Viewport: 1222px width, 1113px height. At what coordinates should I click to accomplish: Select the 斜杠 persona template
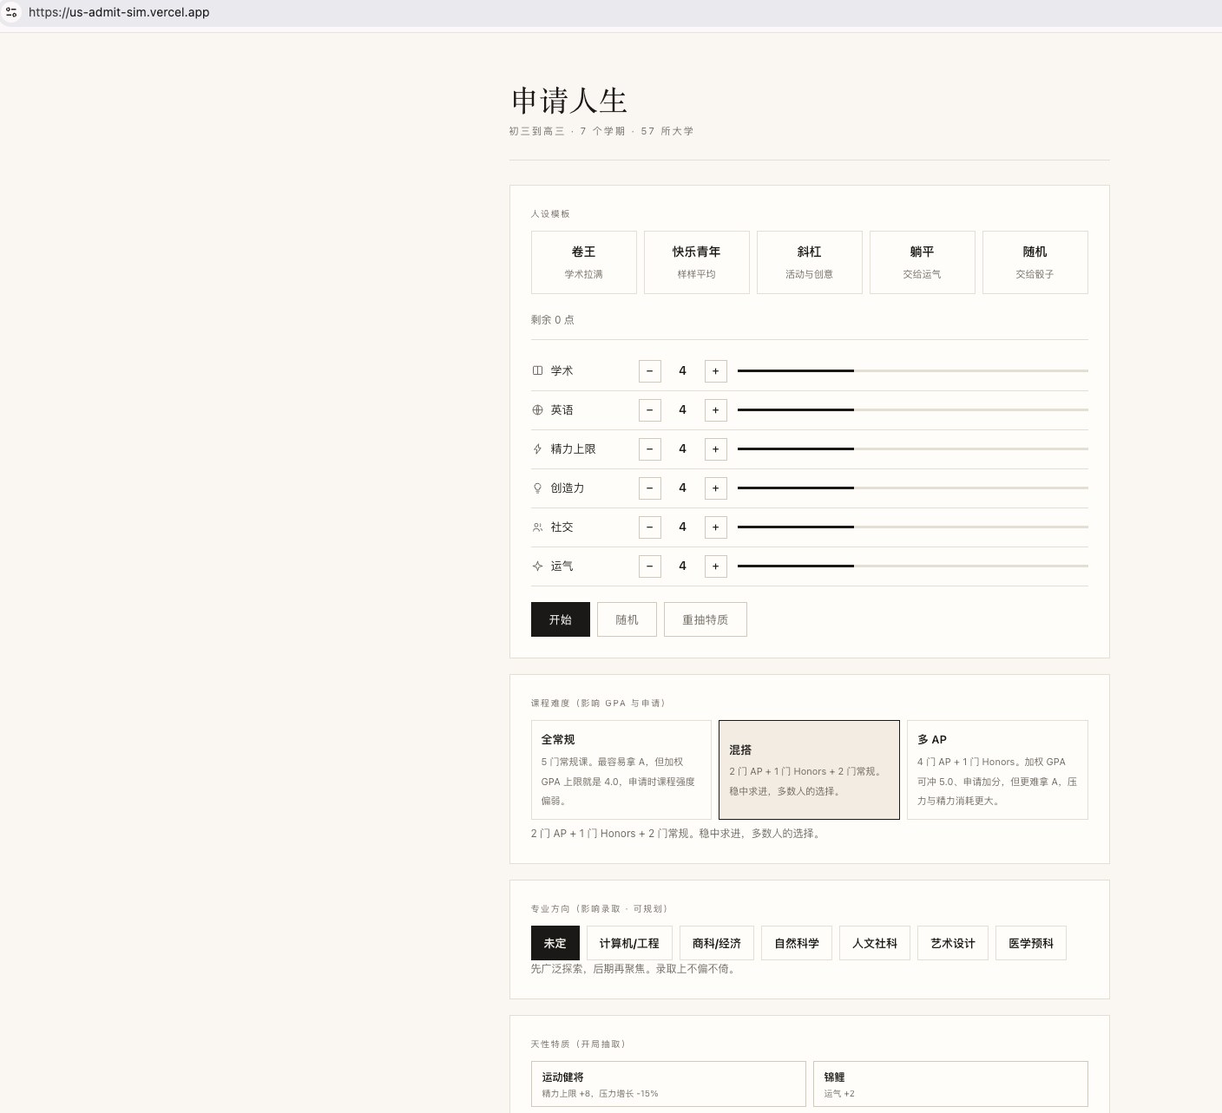[809, 262]
